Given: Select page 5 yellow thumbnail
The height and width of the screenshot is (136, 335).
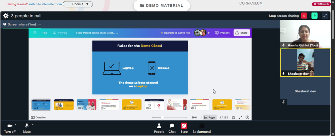Looking at the screenshot, I should tap(132, 105).
